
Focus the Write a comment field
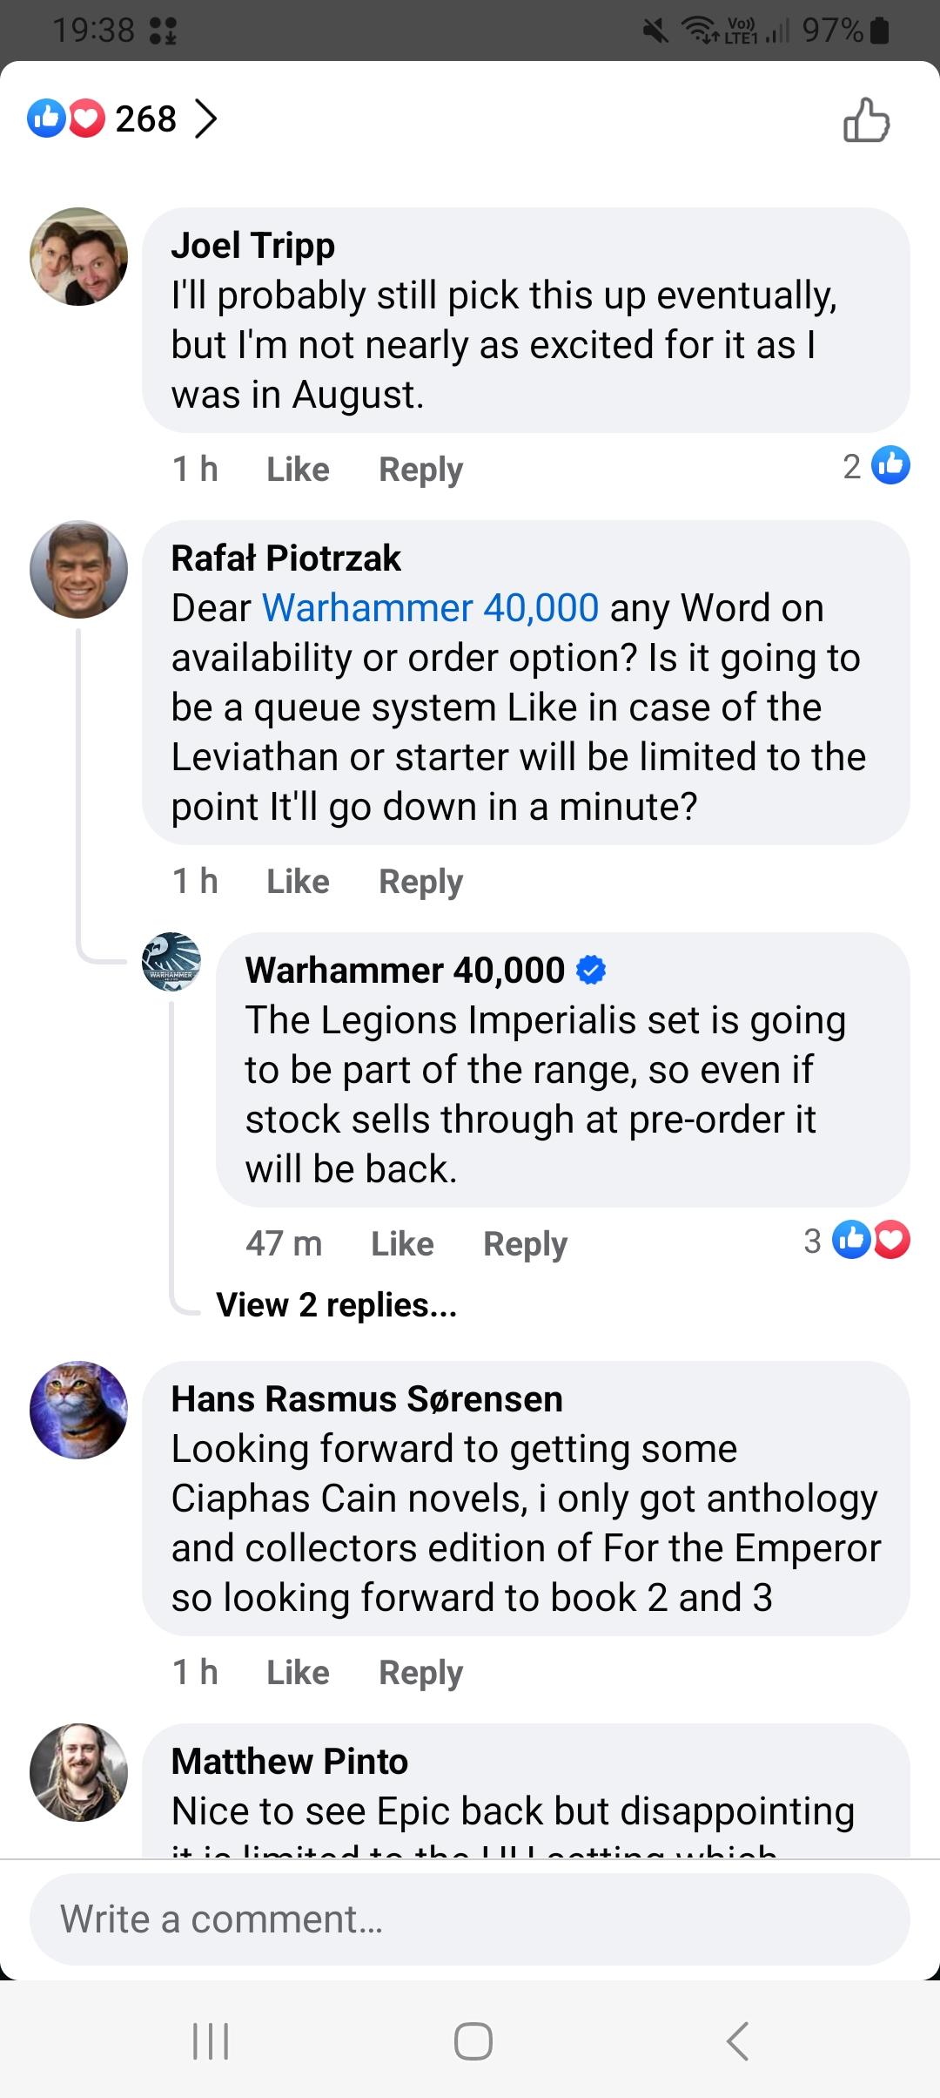(470, 1919)
